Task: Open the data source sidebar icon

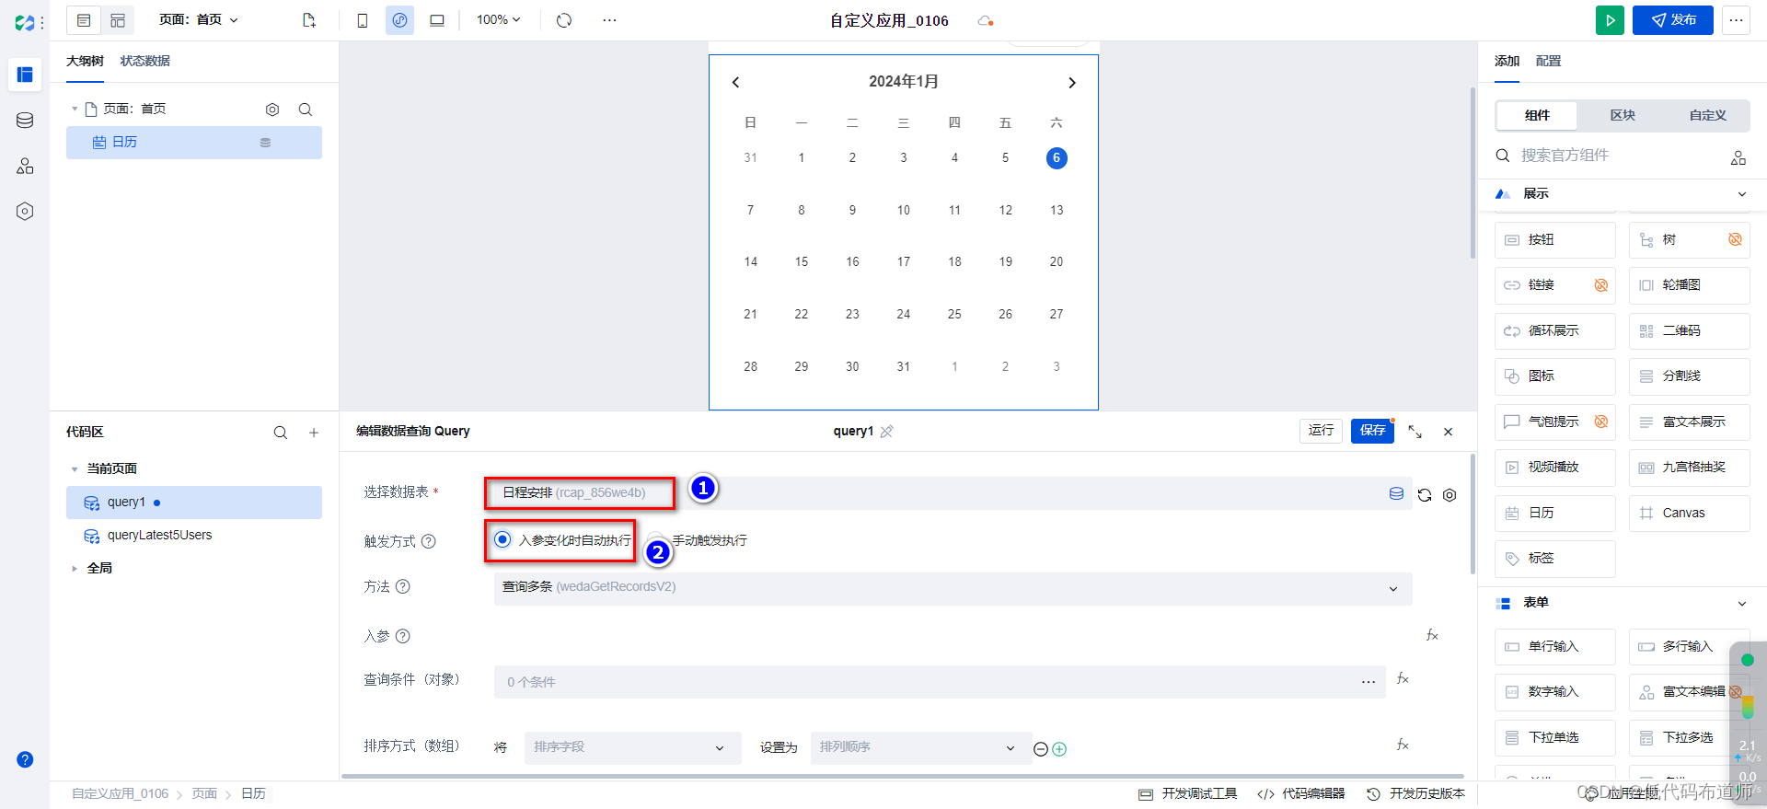Action: click(x=25, y=121)
